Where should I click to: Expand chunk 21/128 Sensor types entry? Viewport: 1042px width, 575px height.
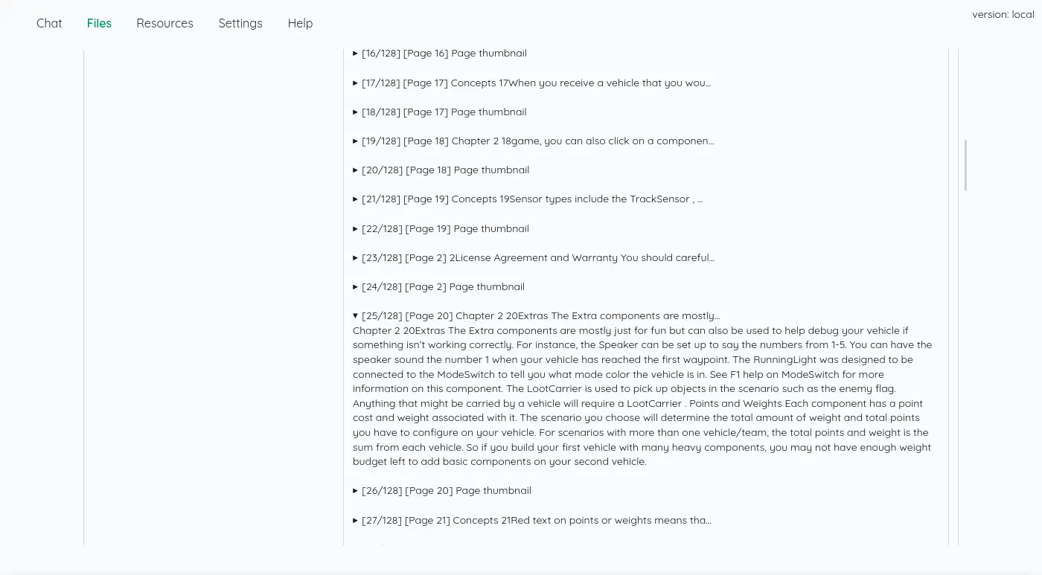532,199
